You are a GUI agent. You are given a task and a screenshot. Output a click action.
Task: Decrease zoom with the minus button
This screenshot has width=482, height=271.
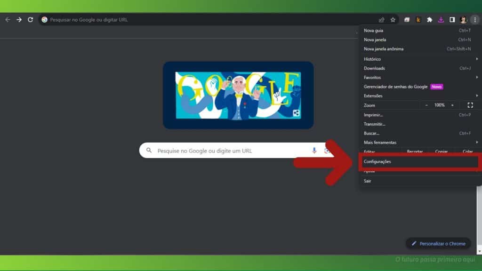click(x=426, y=105)
